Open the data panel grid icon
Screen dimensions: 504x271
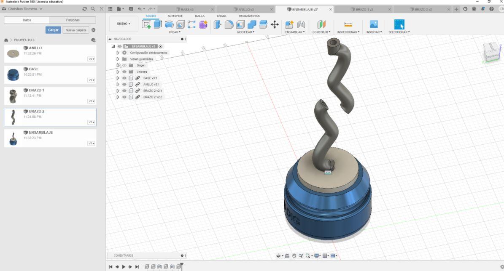pyautogui.click(x=110, y=9)
